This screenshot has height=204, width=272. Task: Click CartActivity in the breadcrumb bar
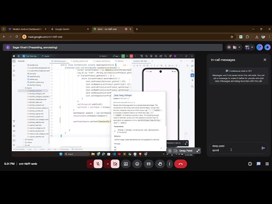(77, 149)
